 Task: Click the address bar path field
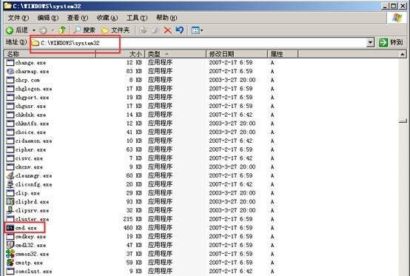click(x=199, y=43)
